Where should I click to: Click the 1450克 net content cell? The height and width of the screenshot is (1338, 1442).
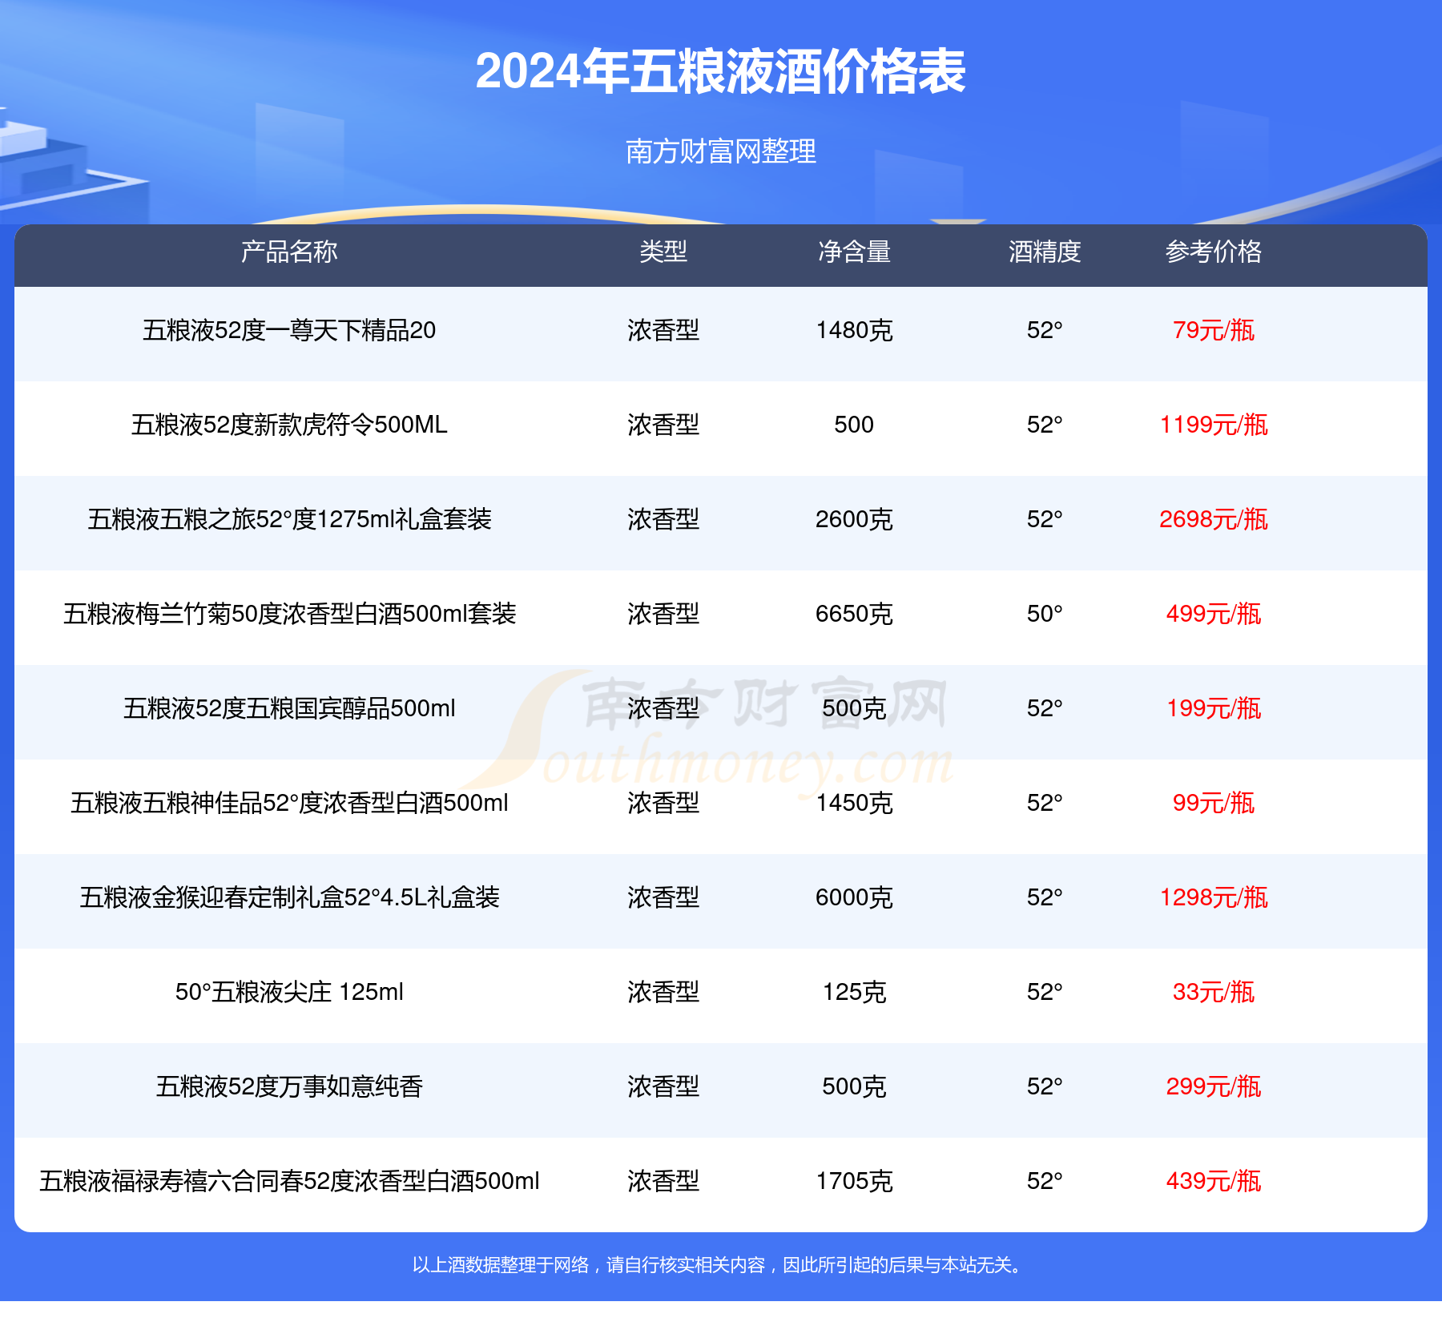click(x=854, y=803)
